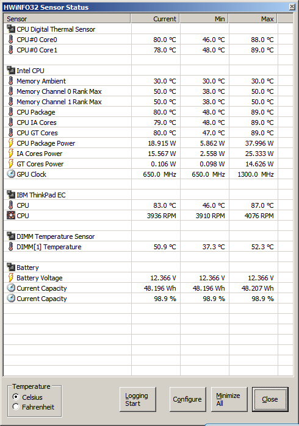Click the fan icon of CPU RPM row
This screenshot has height=426, width=299.
click(11, 216)
